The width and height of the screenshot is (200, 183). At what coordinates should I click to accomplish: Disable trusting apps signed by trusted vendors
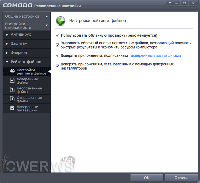coord(58,56)
